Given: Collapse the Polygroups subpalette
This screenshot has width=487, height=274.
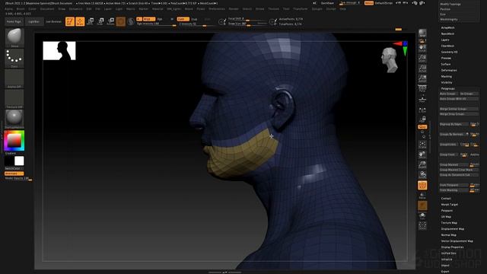Looking at the screenshot, I should tap(448, 88).
